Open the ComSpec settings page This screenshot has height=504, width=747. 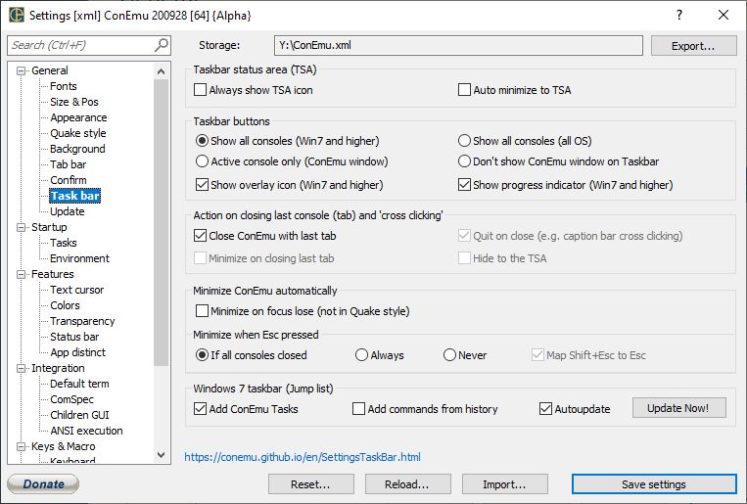point(71,399)
